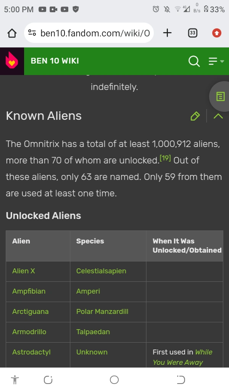Open a new browser tab
This screenshot has height=392, width=229.
[167, 33]
